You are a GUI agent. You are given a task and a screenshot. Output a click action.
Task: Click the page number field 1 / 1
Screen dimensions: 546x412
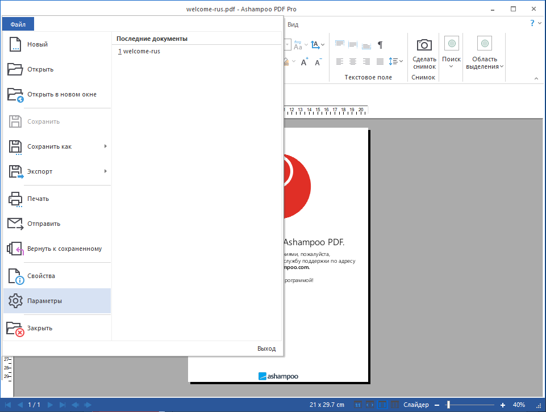(34, 405)
